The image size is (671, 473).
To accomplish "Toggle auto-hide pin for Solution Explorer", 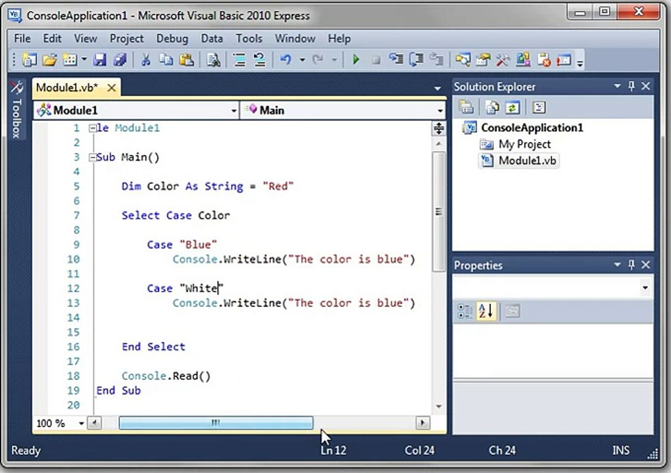I will [632, 86].
